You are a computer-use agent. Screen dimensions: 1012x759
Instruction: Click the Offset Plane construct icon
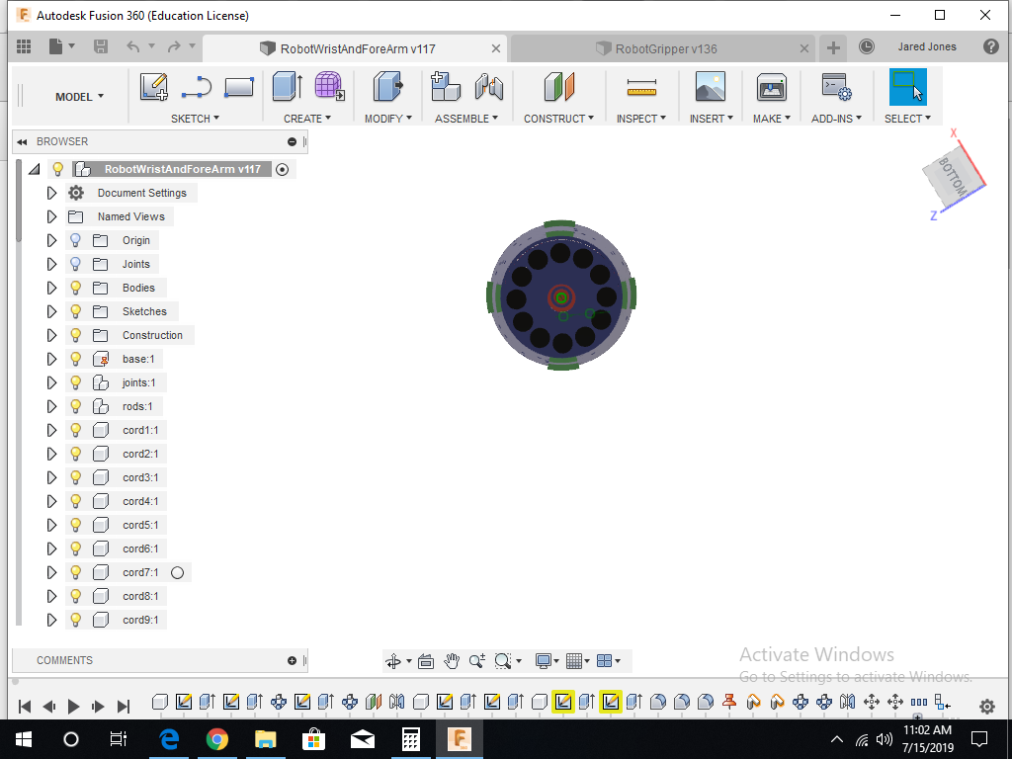click(559, 87)
